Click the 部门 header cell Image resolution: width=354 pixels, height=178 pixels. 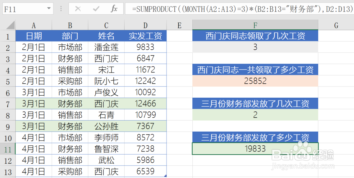coord(70,36)
